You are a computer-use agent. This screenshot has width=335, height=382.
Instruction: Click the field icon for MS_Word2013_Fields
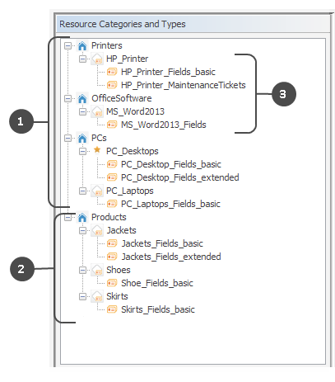point(112,125)
